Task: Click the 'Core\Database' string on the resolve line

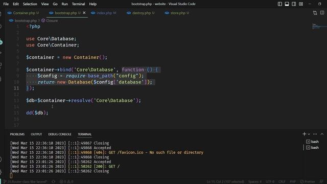Action: click(114, 101)
